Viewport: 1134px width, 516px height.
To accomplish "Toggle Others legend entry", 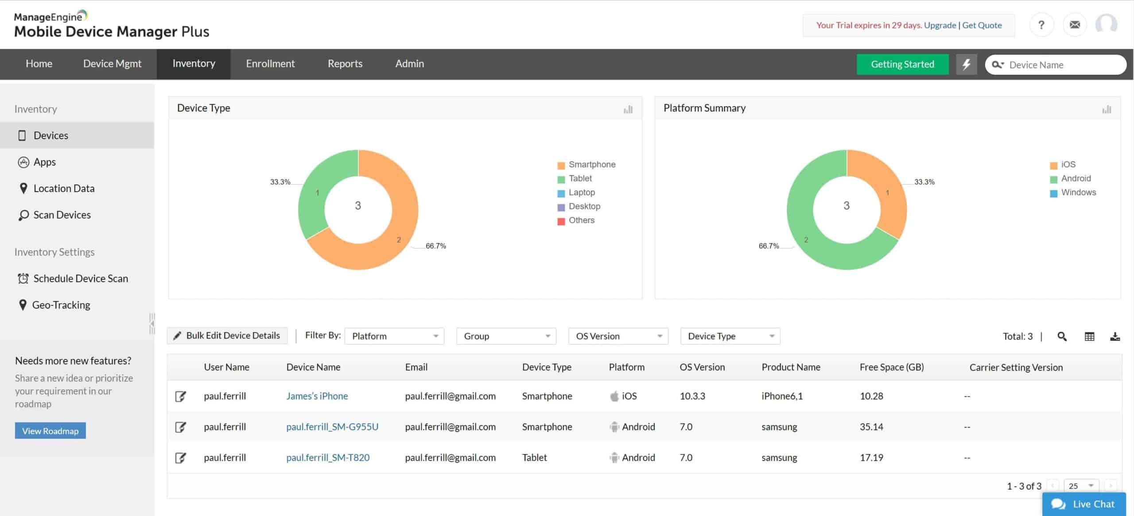I will tap(576, 220).
